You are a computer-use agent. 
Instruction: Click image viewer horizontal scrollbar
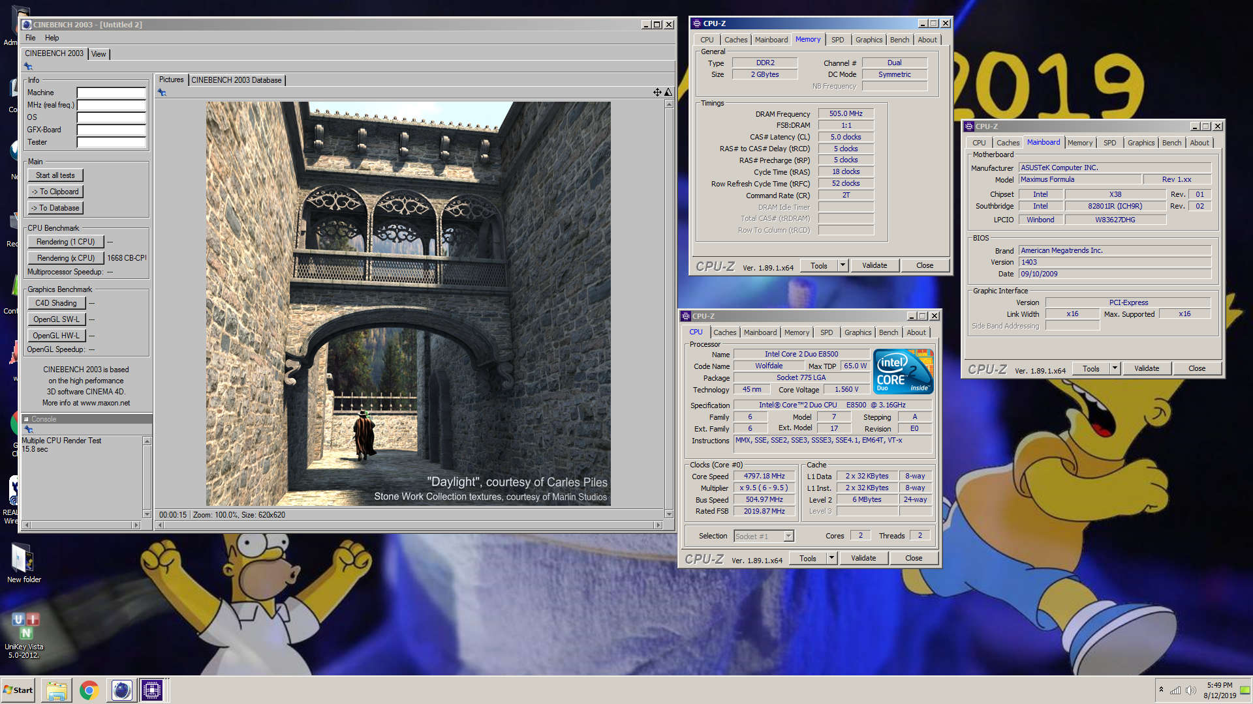410,525
